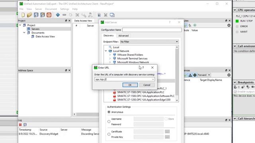Click the Attributes panel round plus icon

pyautogui.click(x=229, y=25)
